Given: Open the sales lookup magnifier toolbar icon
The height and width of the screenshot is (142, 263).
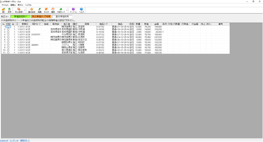Looking at the screenshot, I should [x=19, y=10].
